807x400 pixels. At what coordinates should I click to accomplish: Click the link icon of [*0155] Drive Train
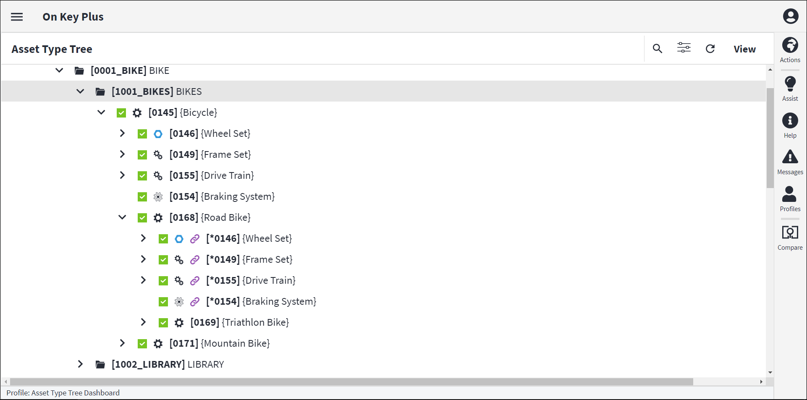195,281
